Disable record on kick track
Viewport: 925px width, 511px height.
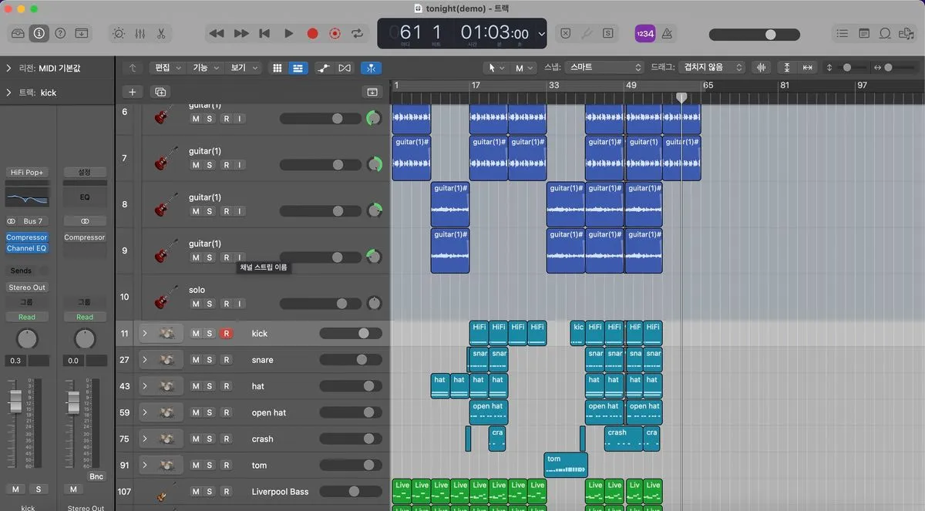pos(226,334)
